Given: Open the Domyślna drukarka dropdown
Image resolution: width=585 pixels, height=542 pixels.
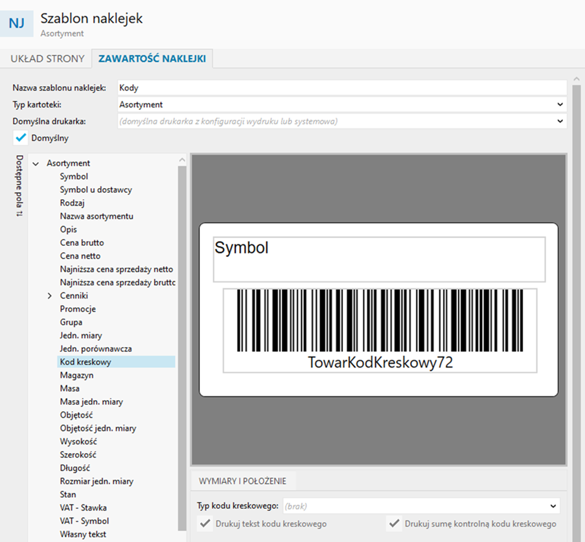Looking at the screenshot, I should click(342, 121).
